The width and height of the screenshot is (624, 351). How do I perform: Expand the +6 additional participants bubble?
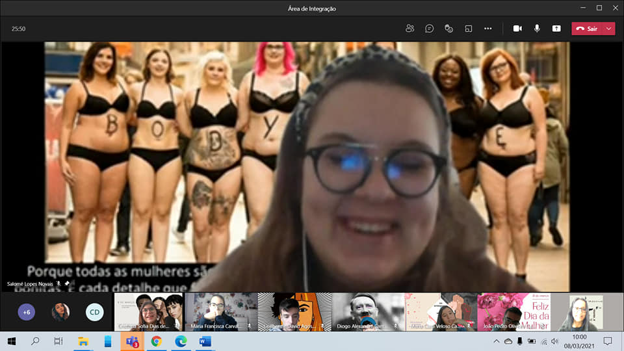click(26, 312)
